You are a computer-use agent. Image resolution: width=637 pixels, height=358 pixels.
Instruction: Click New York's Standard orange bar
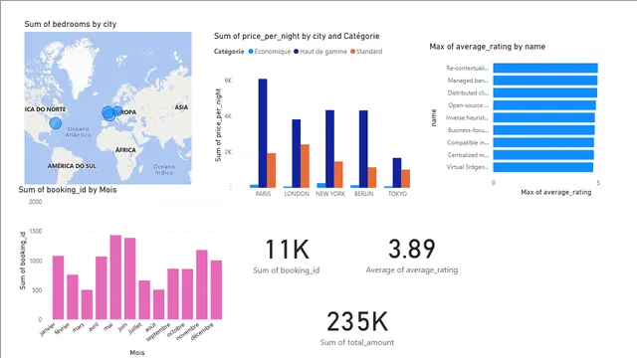coord(338,175)
